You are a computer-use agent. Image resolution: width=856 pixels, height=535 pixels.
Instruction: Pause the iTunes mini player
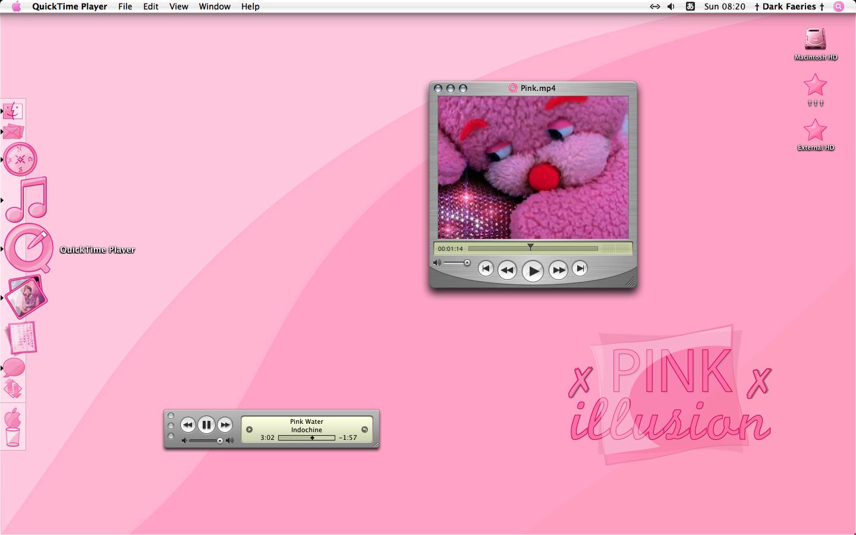(x=206, y=424)
